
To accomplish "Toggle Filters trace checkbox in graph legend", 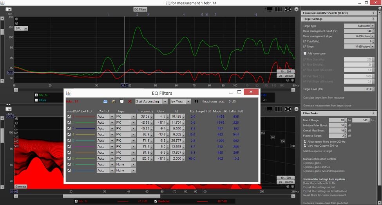I will [36, 100].
